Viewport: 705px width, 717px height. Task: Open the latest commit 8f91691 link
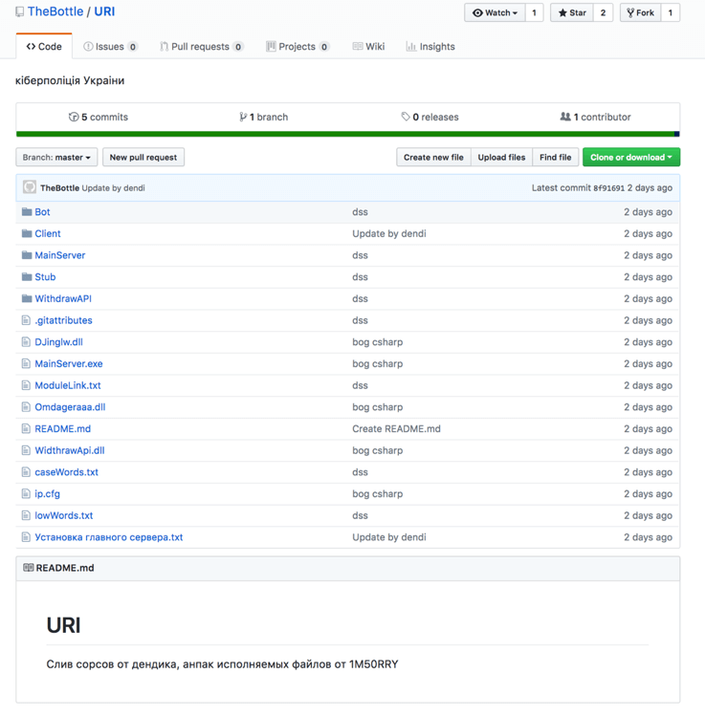tap(609, 188)
